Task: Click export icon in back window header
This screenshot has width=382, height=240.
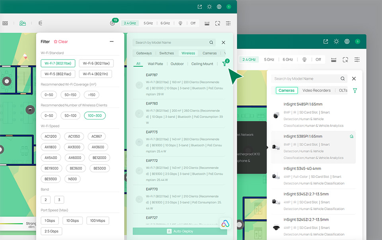Action: [x=326, y=41]
